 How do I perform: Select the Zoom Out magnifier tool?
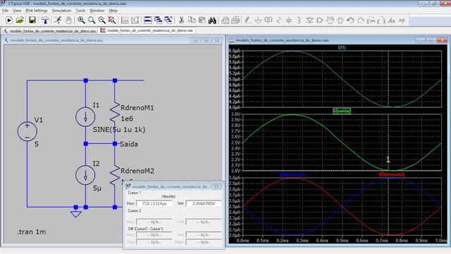[x=101, y=20]
